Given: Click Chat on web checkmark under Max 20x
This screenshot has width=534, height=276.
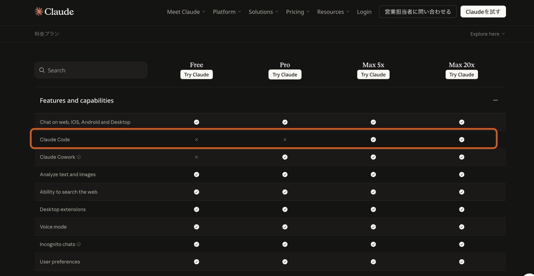Looking at the screenshot, I should click(x=461, y=122).
